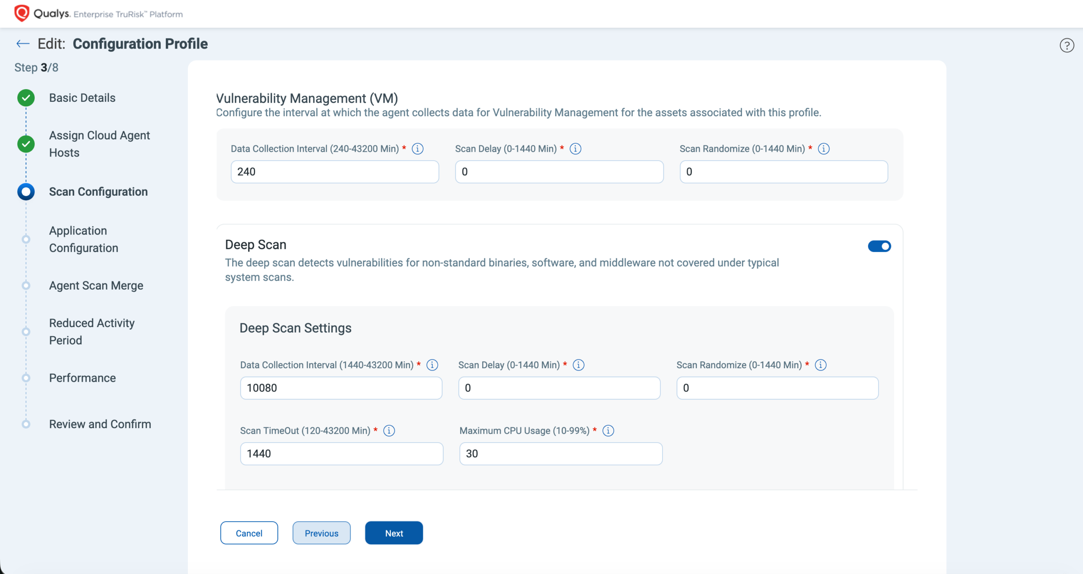Disable the Deep Scan toggle
This screenshot has width=1083, height=574.
coord(879,246)
